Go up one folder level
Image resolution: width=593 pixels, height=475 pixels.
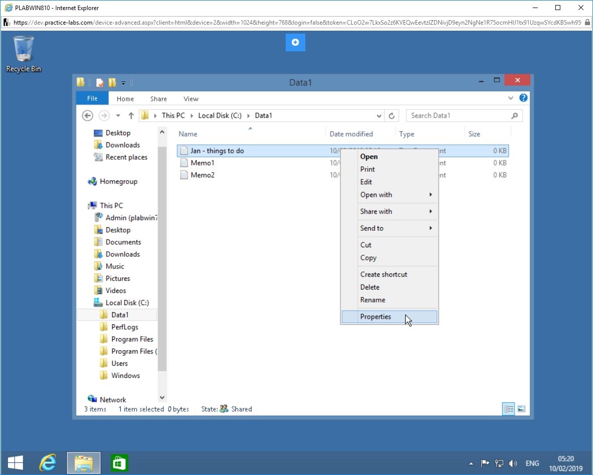131,116
